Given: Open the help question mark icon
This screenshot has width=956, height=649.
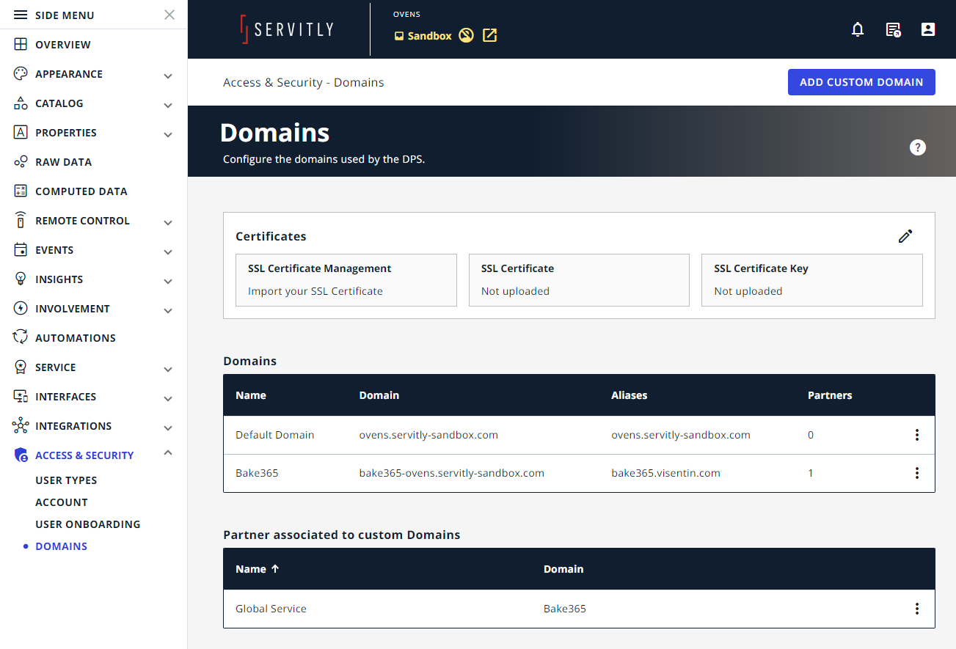Looking at the screenshot, I should 917,147.
